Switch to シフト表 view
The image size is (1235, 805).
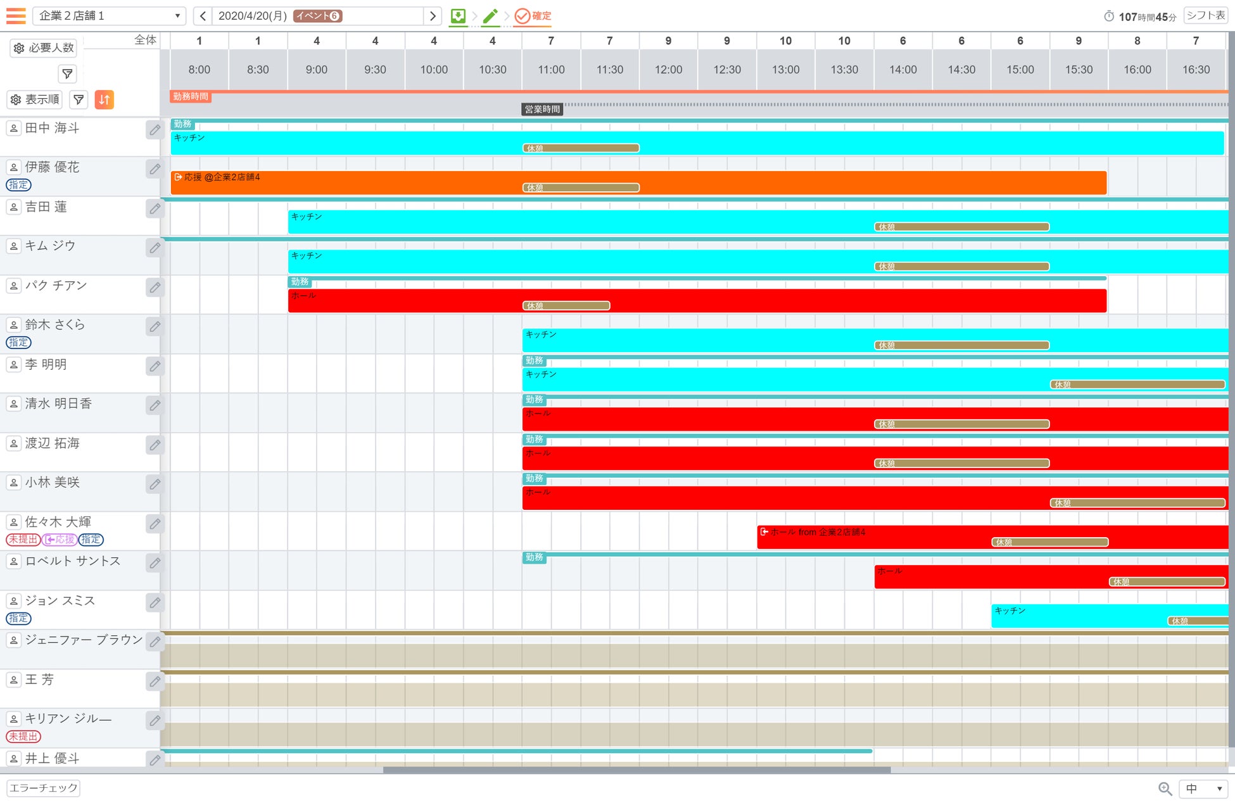click(x=1205, y=16)
